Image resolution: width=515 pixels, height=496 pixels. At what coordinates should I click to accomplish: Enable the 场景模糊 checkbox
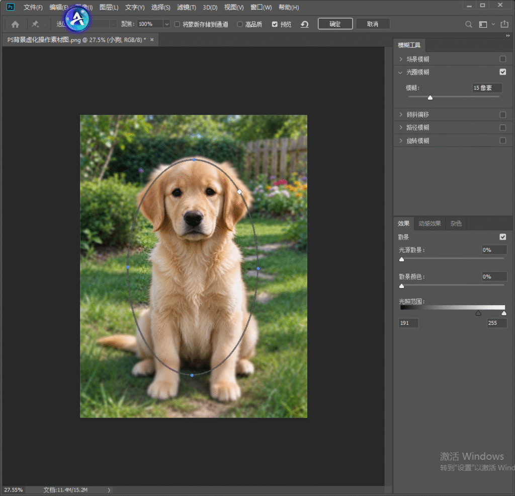(502, 59)
